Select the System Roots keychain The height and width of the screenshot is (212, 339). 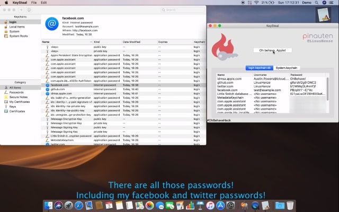pos(18,36)
